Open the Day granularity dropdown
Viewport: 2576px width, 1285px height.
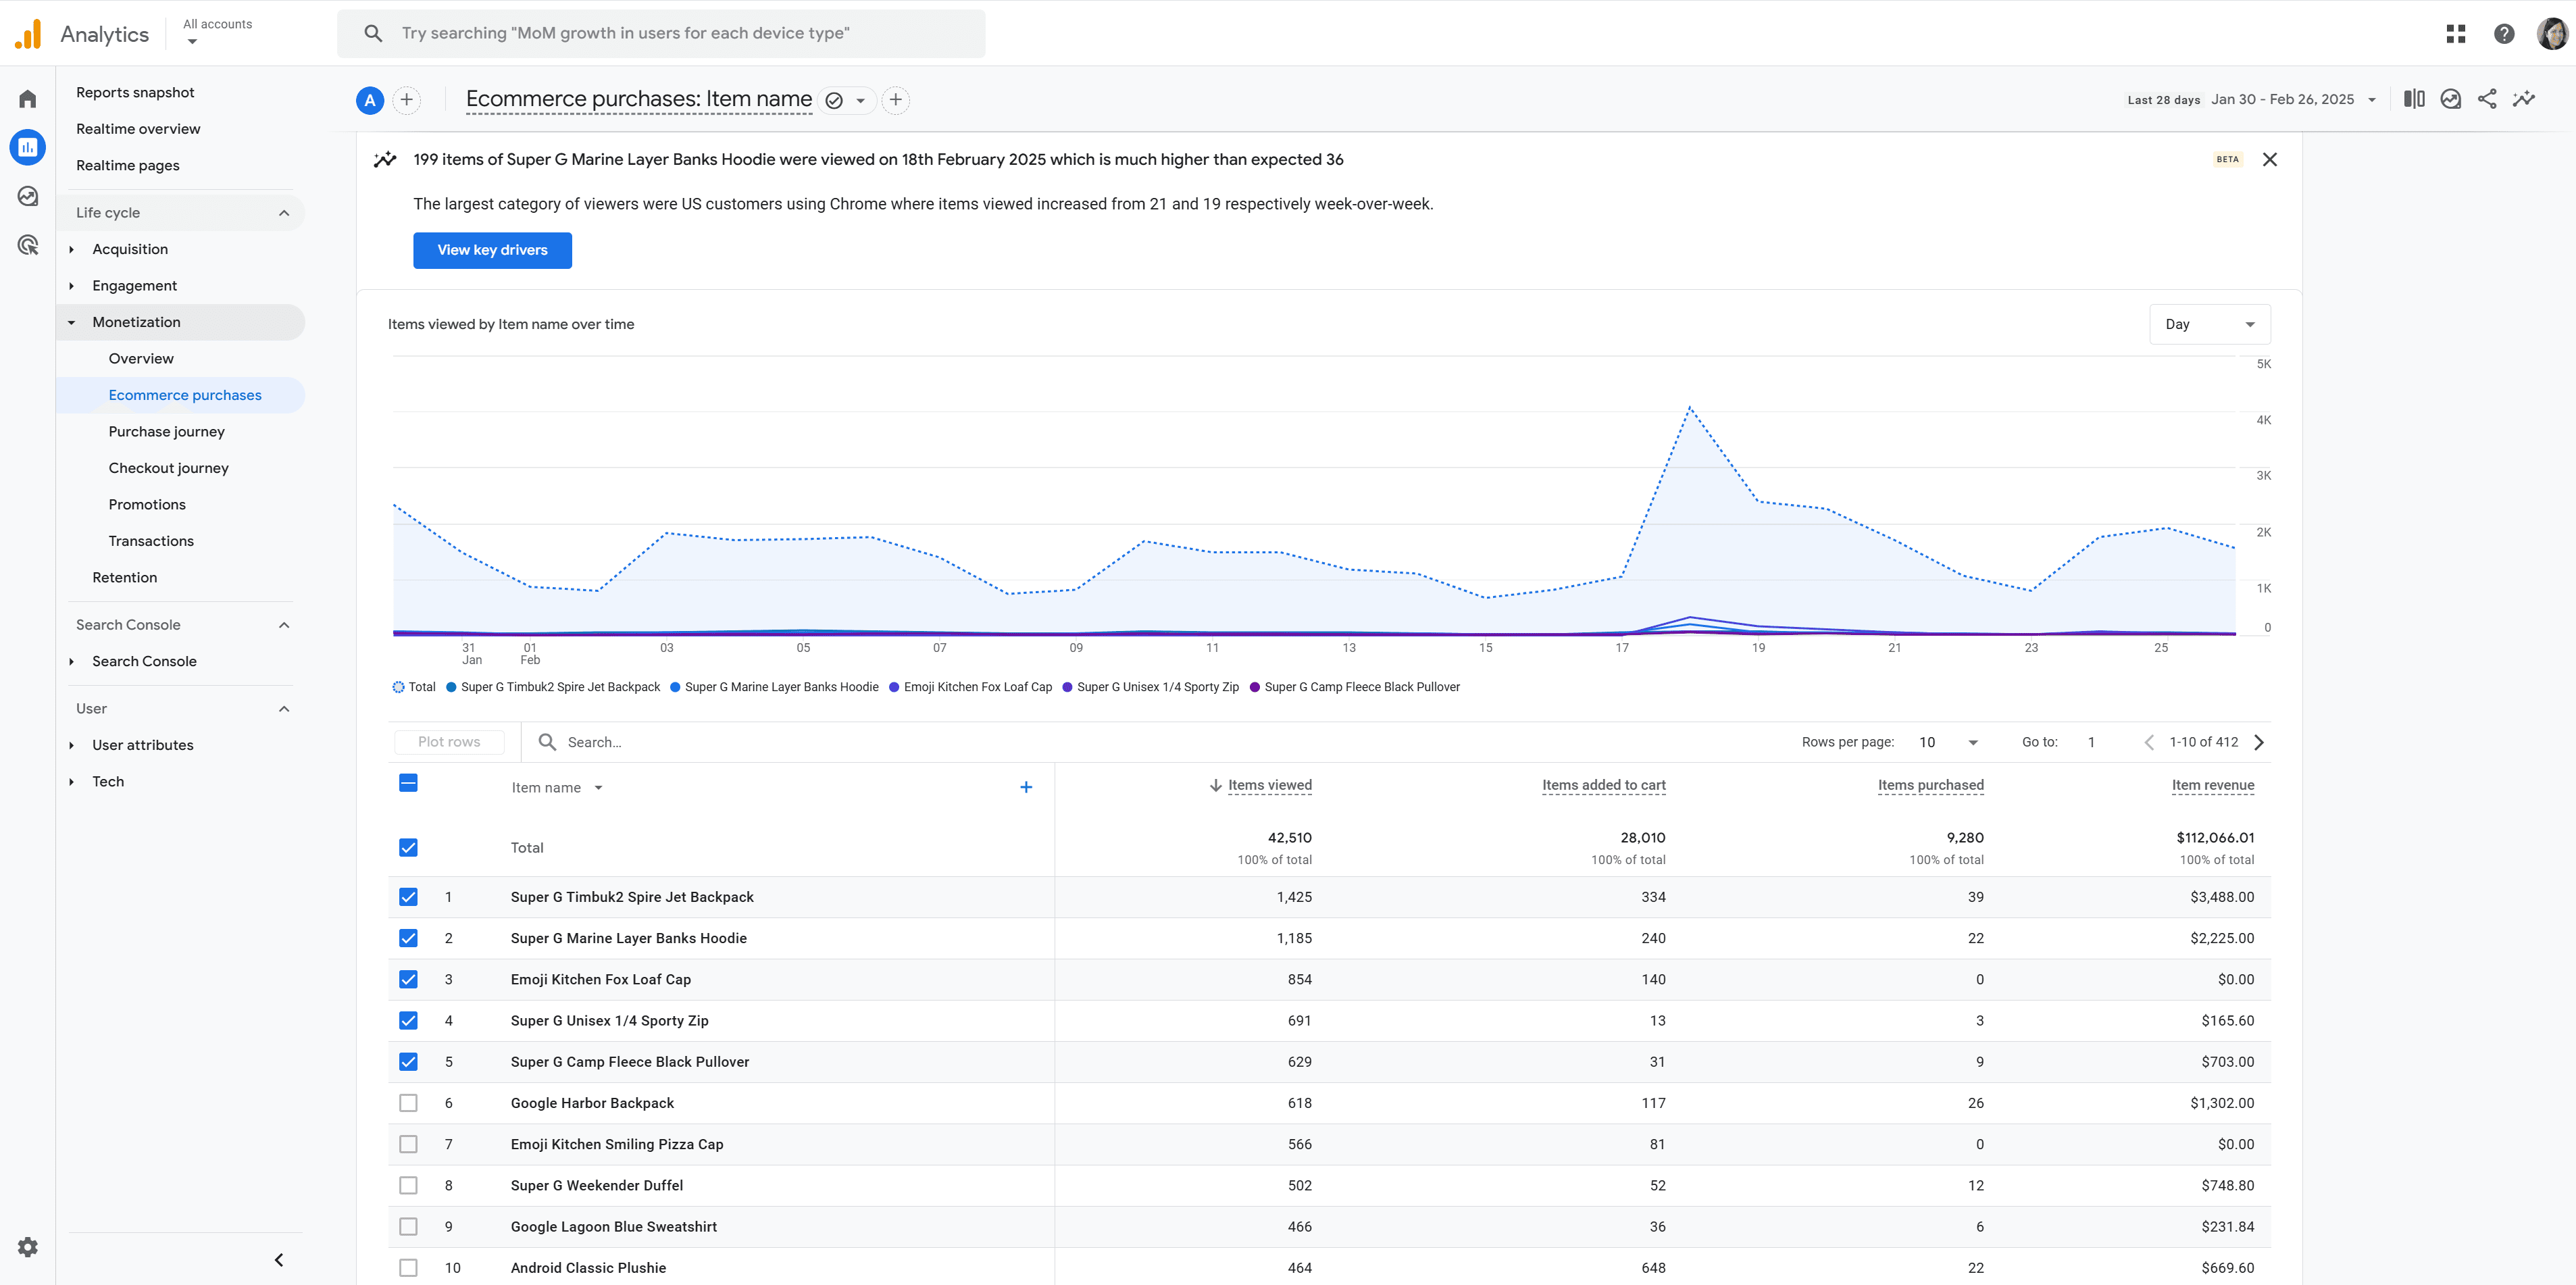click(2210, 324)
